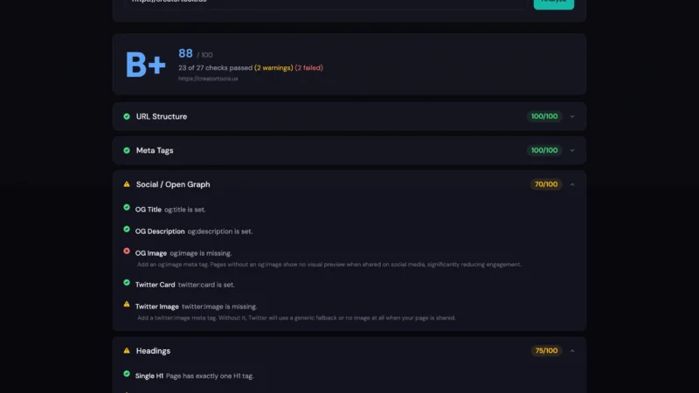Click the B+ grade letter
This screenshot has width=699, height=393.
click(145, 65)
